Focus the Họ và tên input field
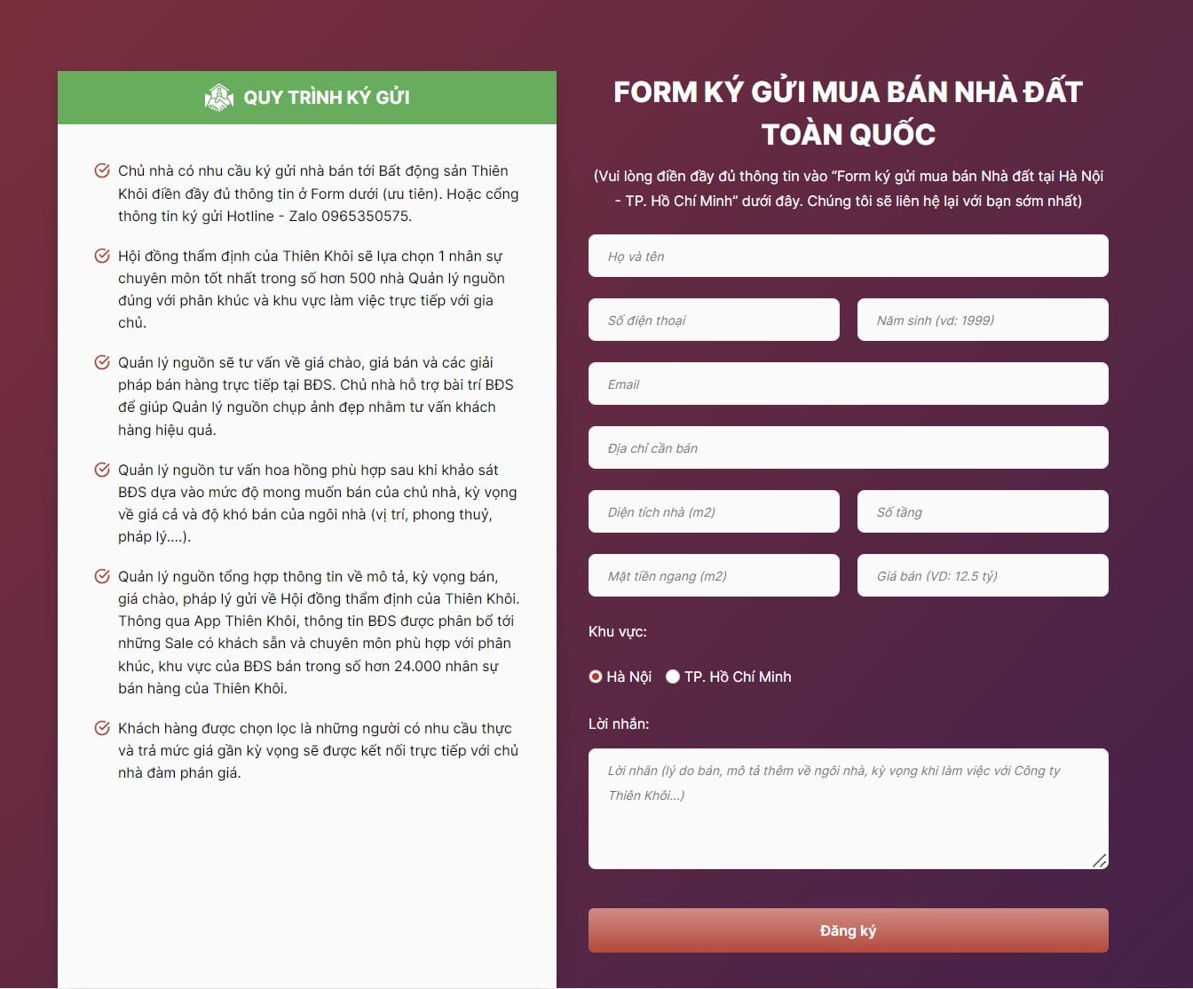The image size is (1193, 989). tap(848, 256)
